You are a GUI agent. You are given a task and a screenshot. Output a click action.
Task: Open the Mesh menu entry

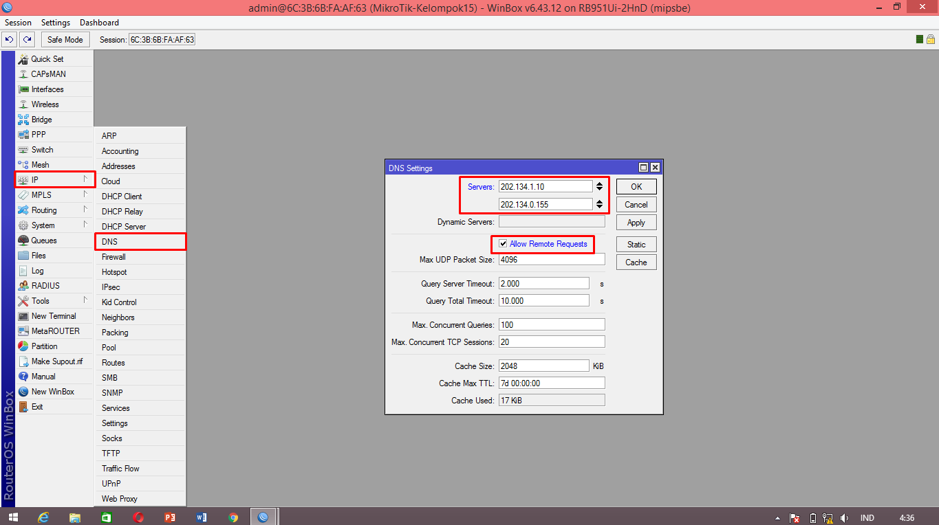[x=54, y=165]
